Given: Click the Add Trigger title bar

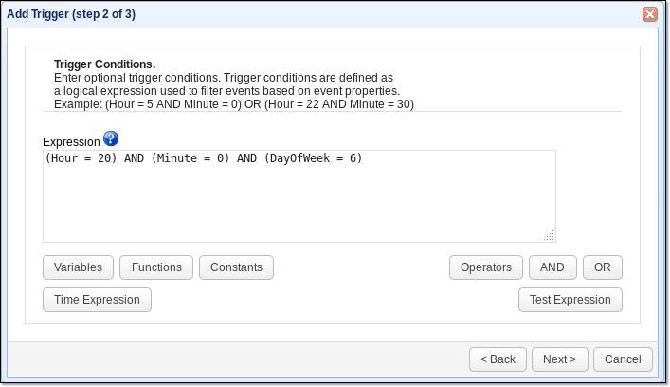Looking at the screenshot, I should coord(284,14).
